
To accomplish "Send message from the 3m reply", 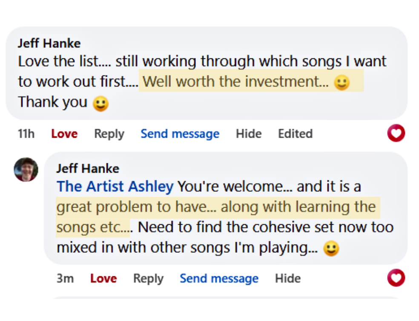I will (219, 279).
